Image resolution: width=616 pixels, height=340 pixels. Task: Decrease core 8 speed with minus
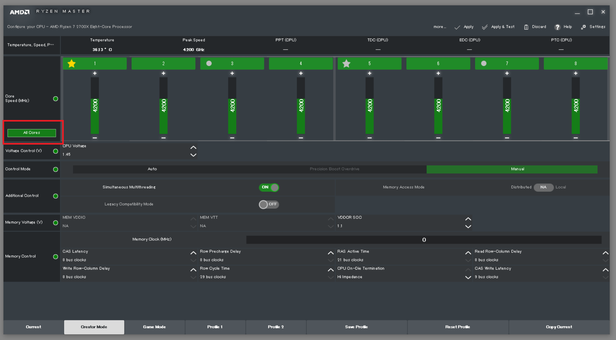tap(576, 138)
